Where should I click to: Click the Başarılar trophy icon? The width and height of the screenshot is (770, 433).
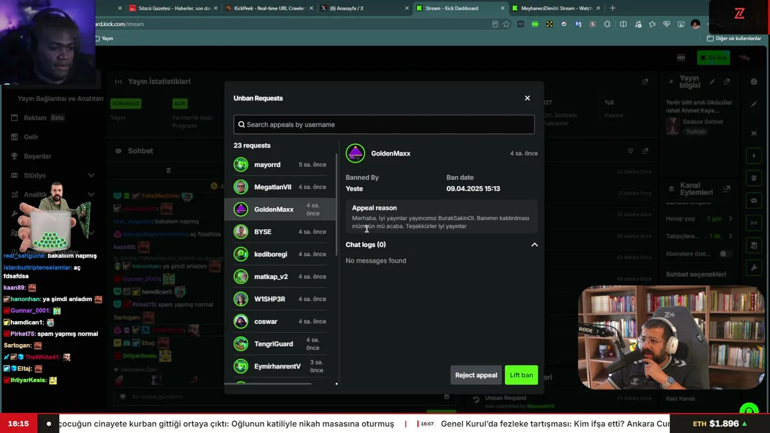click(14, 156)
